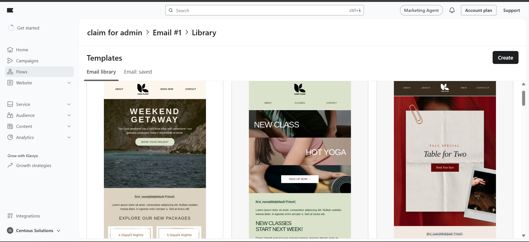Expand the Website menu chevron

[x=69, y=83]
